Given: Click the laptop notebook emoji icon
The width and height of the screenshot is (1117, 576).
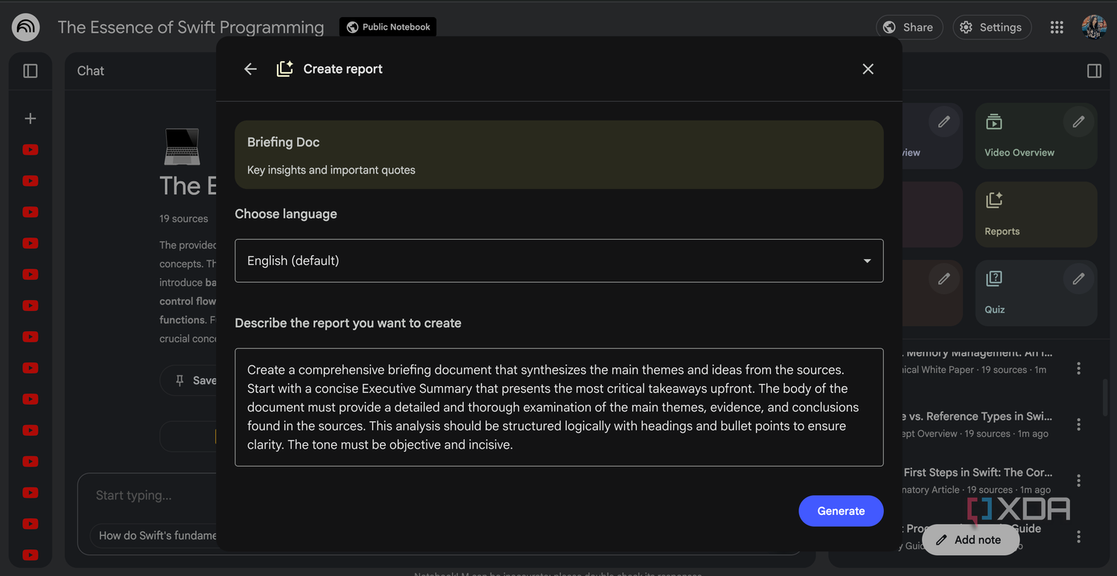Looking at the screenshot, I should 182,147.
